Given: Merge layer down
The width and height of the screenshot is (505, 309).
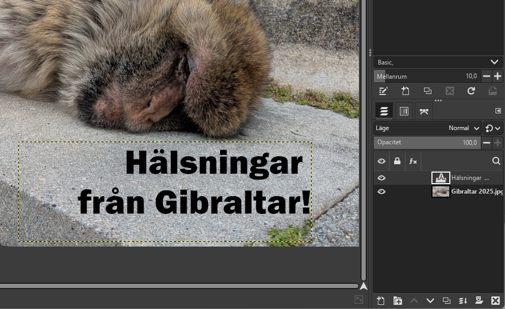Looking at the screenshot, I should coord(463,301).
